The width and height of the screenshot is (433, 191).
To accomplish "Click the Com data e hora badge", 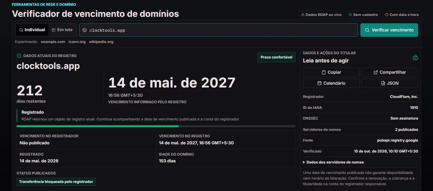I will 402,15.
